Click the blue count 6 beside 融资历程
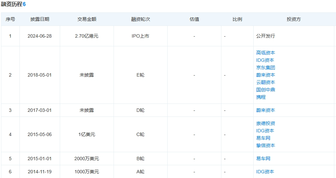This screenshot has height=178, width=336. coord(24,4)
